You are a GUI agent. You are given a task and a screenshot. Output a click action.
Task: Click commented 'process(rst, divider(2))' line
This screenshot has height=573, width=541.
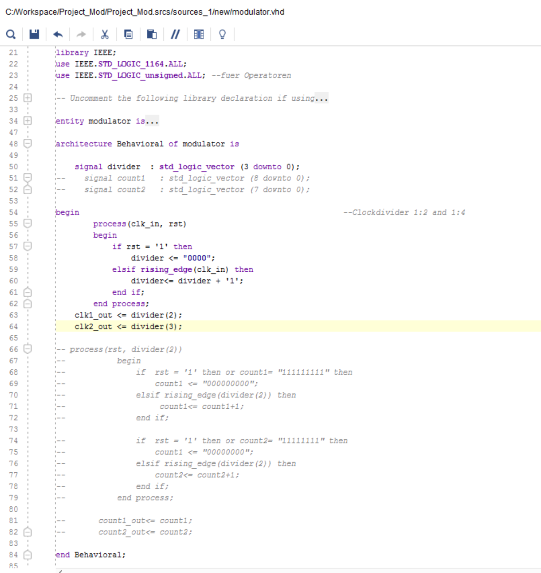coord(119,349)
